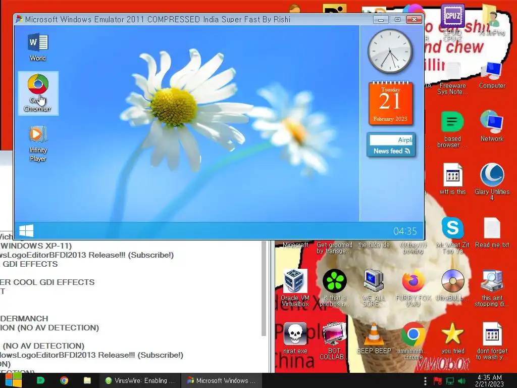
Task: Click the emulator's Windows start logo
Action: (26, 230)
